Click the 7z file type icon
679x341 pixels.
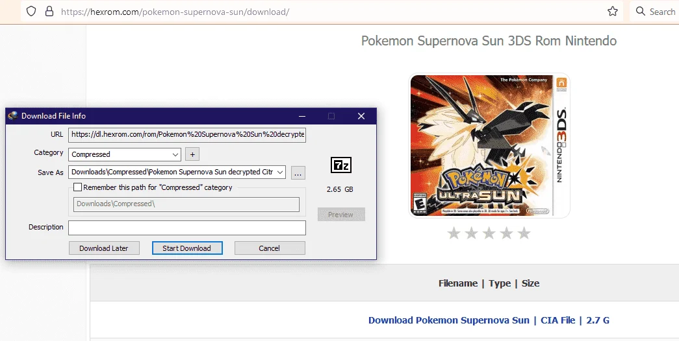(340, 165)
